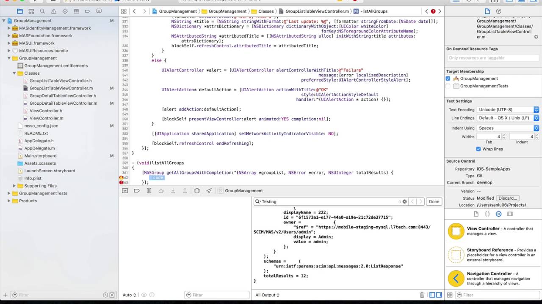Go back in editor history
Screen dimensions: 542x304
click(x=134, y=11)
